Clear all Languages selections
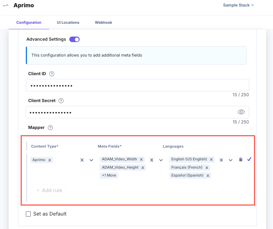The width and height of the screenshot is (273, 229). coord(221,160)
